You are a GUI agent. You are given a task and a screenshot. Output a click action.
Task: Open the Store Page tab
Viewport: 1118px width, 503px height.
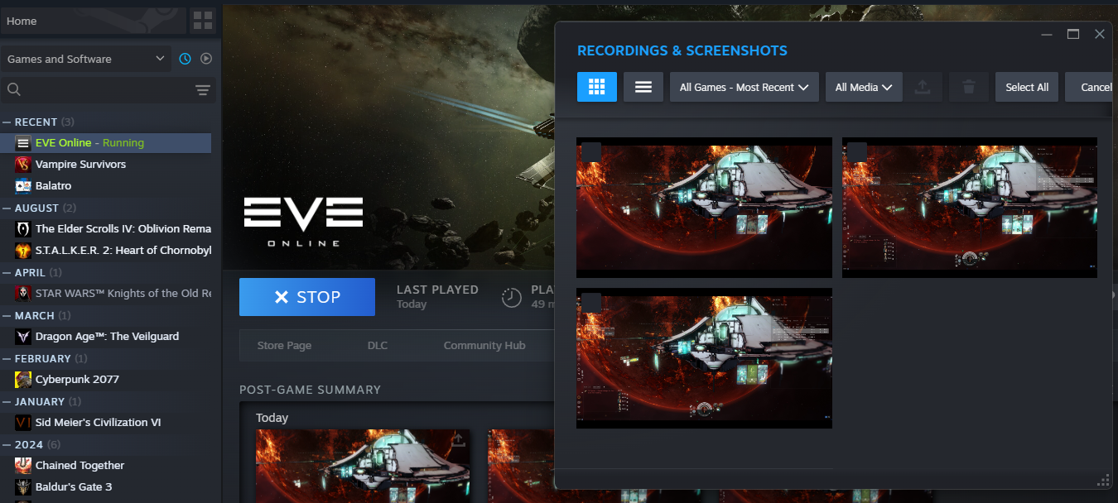284,345
